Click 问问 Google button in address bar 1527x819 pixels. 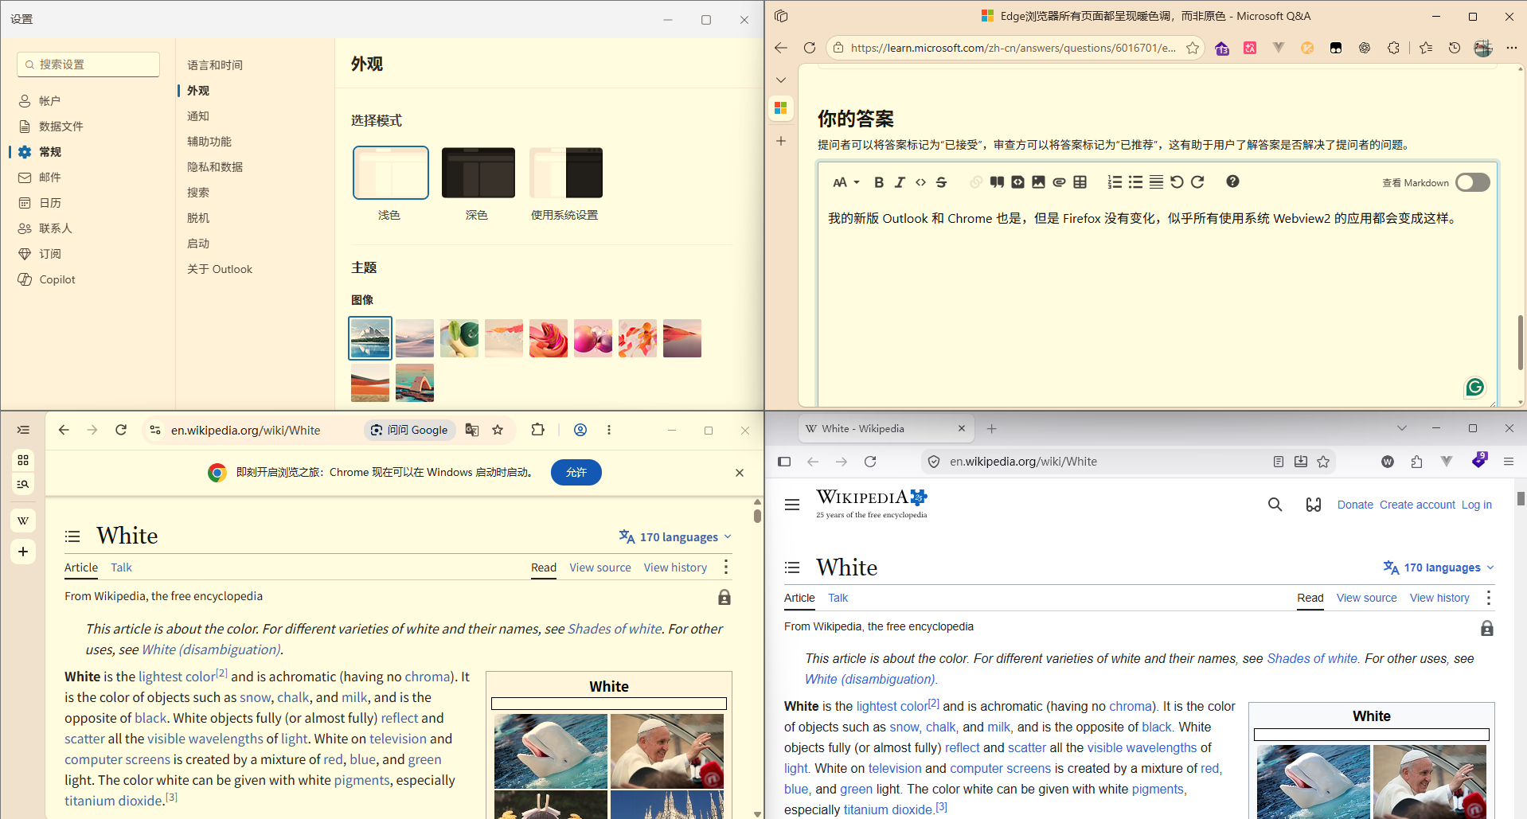tap(410, 430)
